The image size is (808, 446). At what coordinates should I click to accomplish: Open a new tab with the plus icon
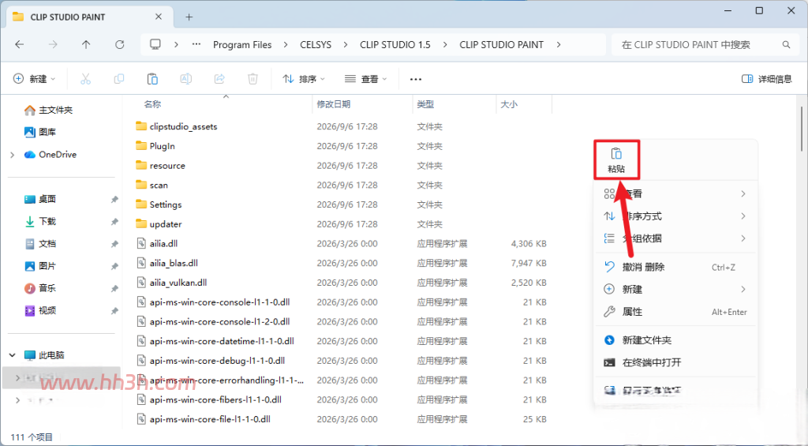[189, 17]
